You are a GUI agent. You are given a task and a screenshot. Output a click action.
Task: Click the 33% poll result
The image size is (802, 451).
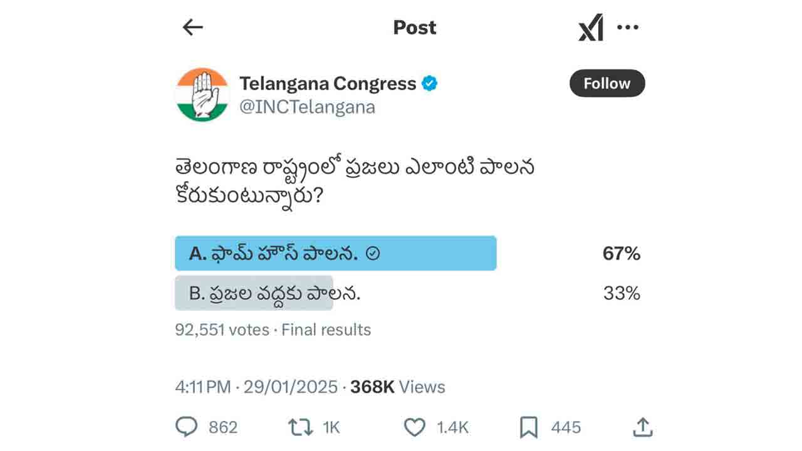pos(621,293)
